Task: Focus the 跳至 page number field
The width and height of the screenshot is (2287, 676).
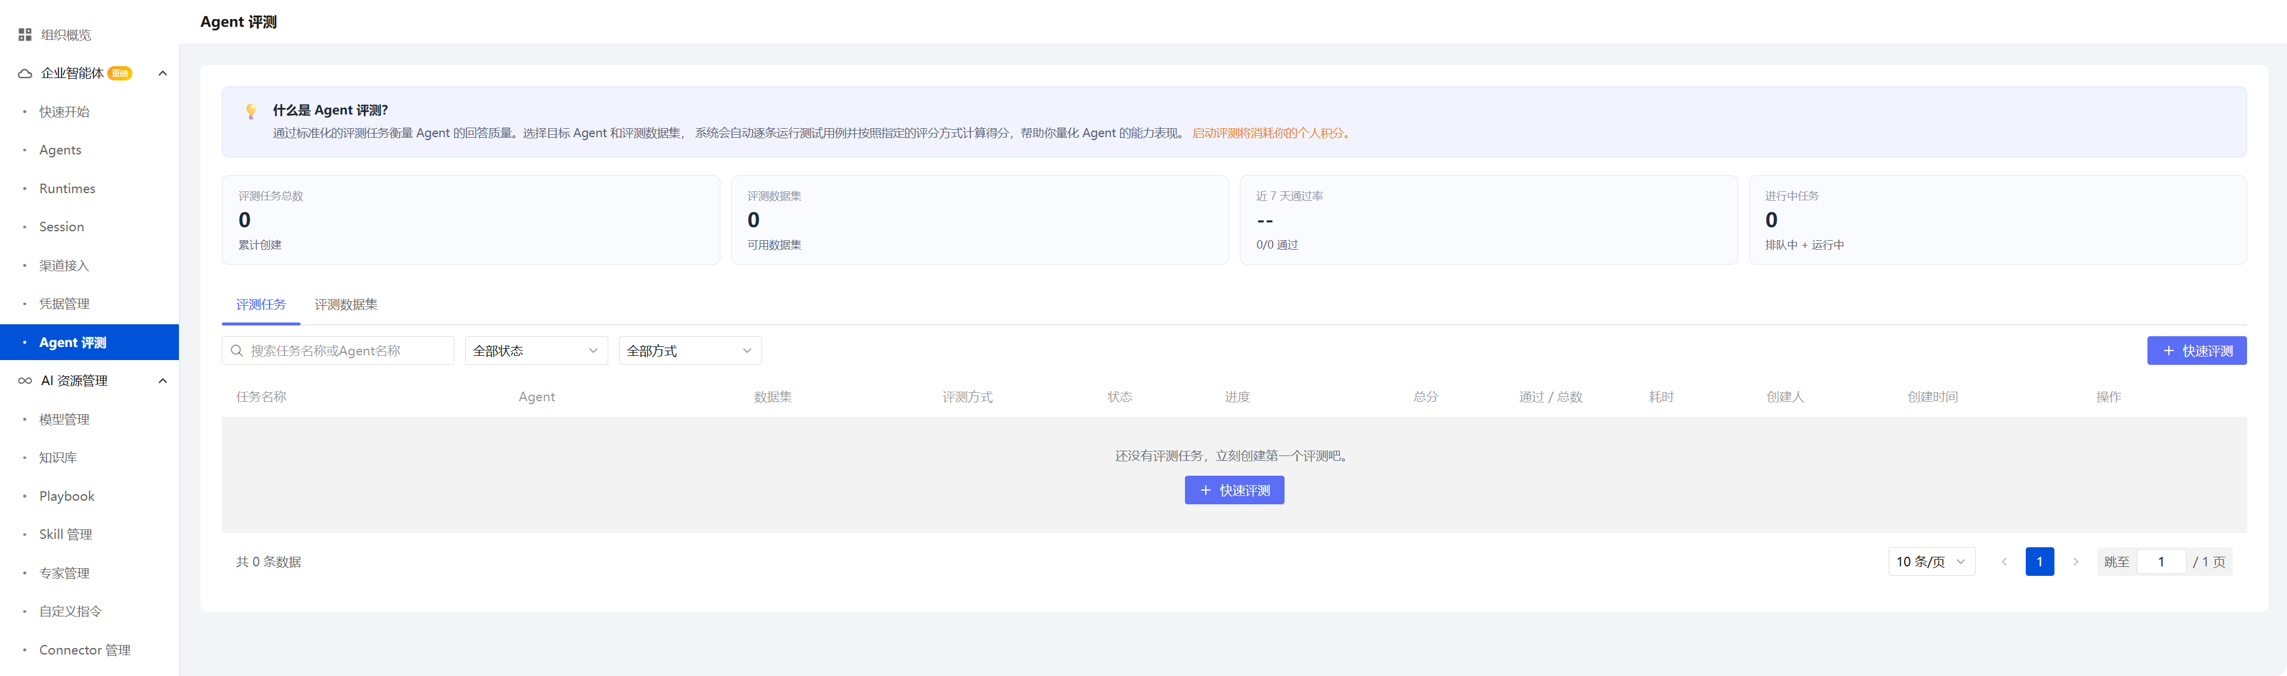Action: [x=2161, y=562]
